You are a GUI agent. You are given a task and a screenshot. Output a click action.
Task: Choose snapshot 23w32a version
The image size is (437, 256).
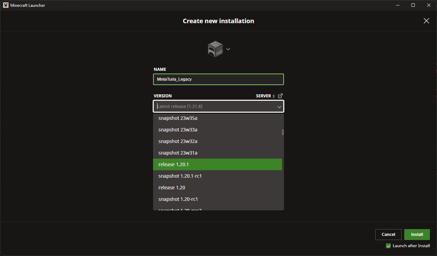(x=217, y=141)
